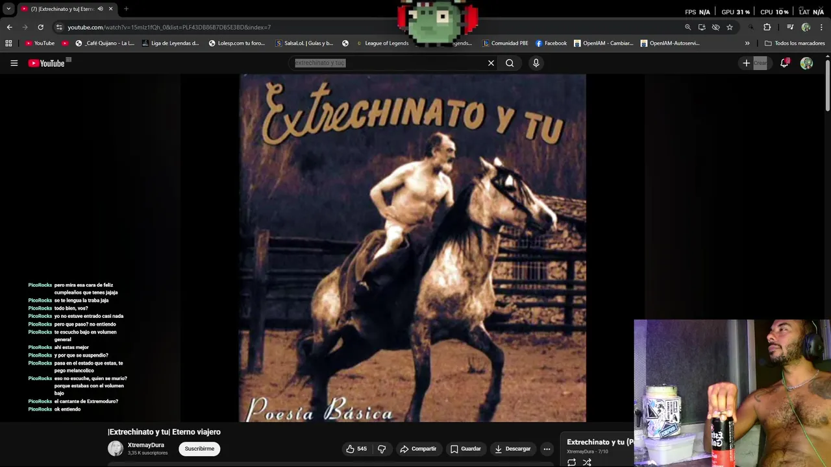Open the Café Quijano bookmark
This screenshot has width=831, height=467.
tap(105, 43)
